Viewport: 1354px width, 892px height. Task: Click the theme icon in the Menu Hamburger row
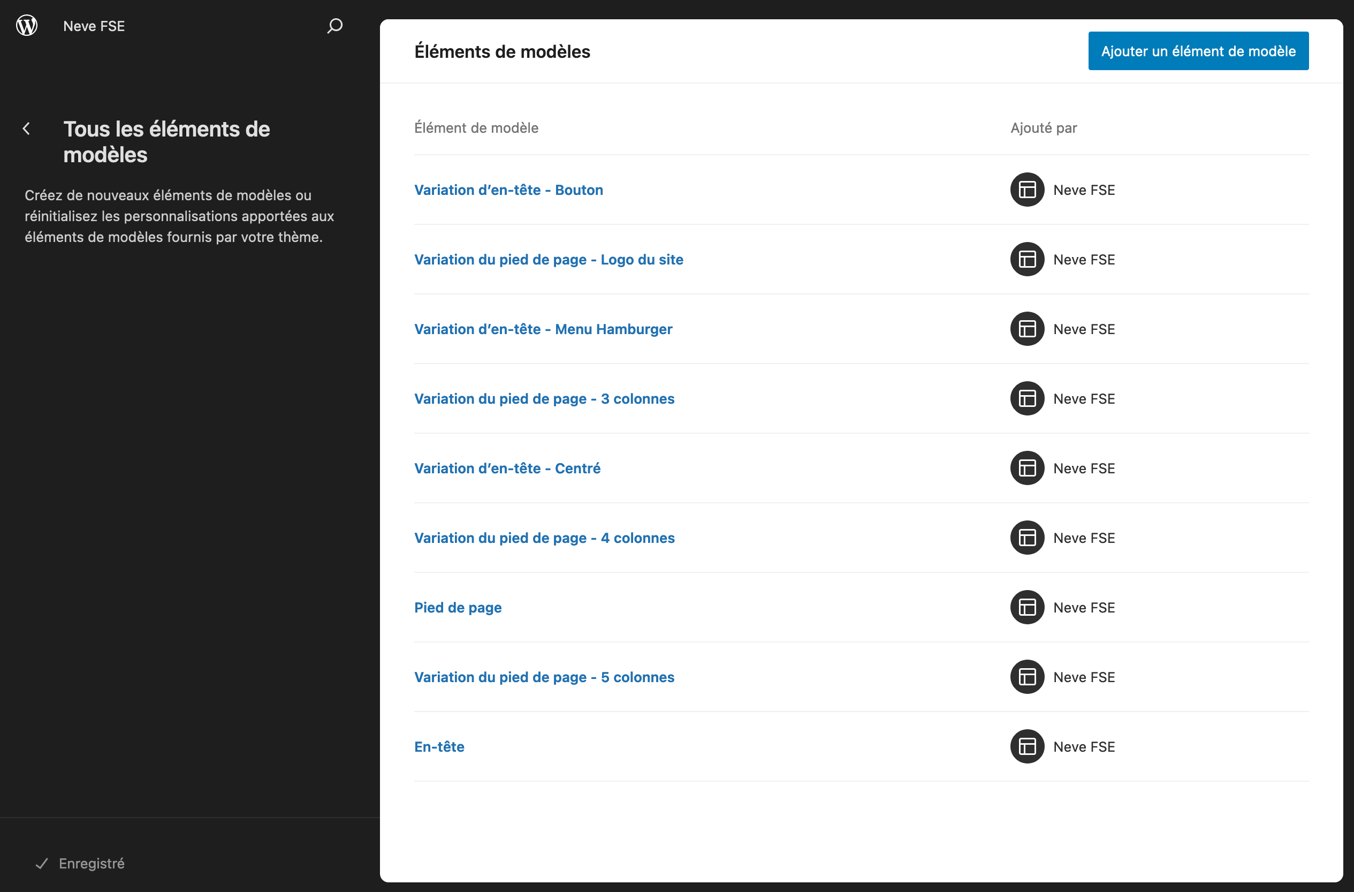click(x=1027, y=329)
